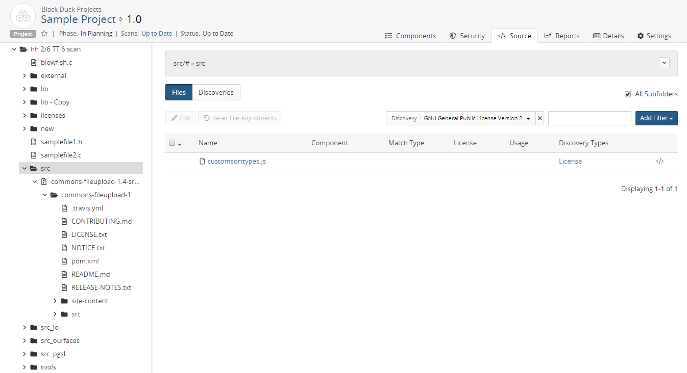Click the blowfish.c file icon in tree
This screenshot has width=687, height=373.
click(34, 63)
